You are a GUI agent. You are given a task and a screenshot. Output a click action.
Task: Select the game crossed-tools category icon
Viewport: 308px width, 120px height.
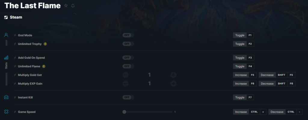coord(6,112)
